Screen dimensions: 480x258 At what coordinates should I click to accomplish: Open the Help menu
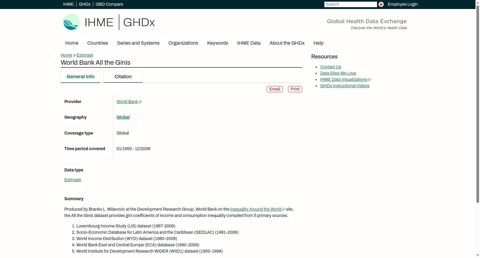(x=318, y=43)
